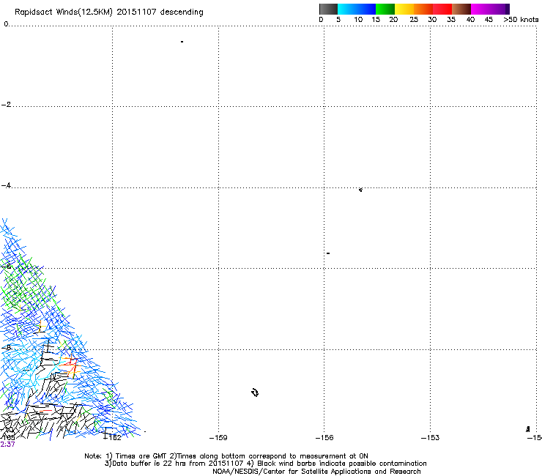Image resolution: width=542 pixels, height=476 pixels.
Task: Click the latitude label '-2'
Action: pos(6,105)
